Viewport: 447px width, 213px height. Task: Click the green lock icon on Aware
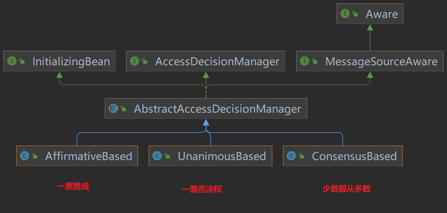(355, 14)
